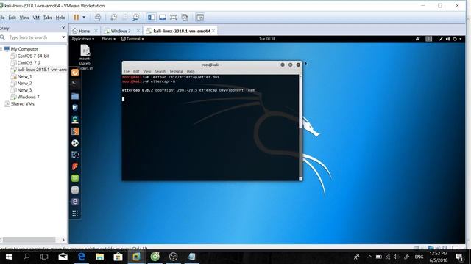Open Microsoft Edge from Windows taskbar
This screenshot has width=471, height=264.
pos(82,257)
